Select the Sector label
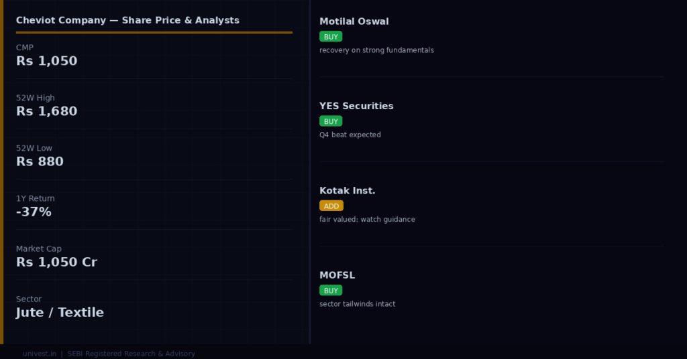Screen dimensions: 687x359 [x=29, y=299]
